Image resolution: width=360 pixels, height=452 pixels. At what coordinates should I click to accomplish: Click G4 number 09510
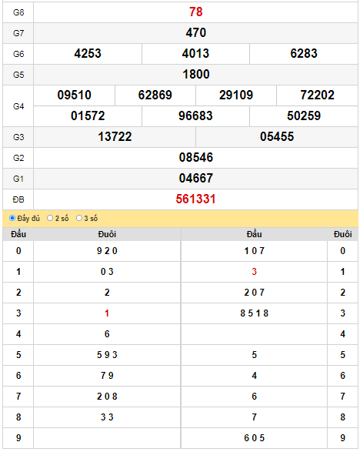pos(75,95)
